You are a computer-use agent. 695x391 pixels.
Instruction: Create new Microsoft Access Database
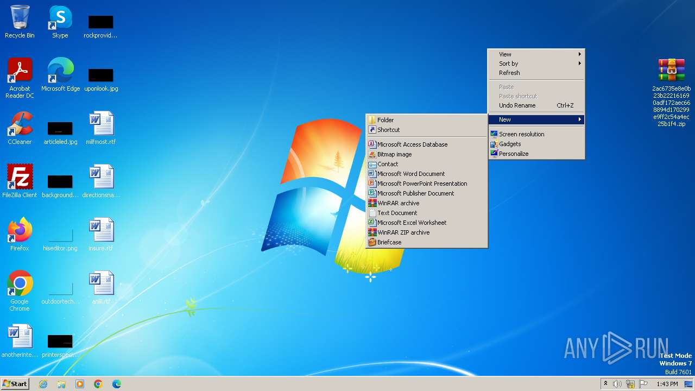[427, 144]
